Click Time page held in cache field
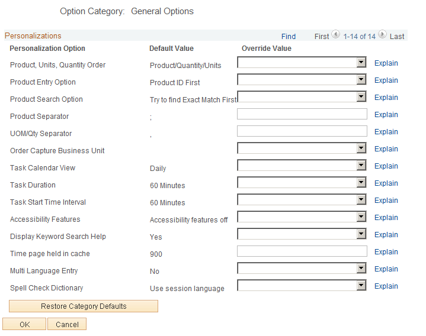The image size is (426, 336). (x=302, y=251)
